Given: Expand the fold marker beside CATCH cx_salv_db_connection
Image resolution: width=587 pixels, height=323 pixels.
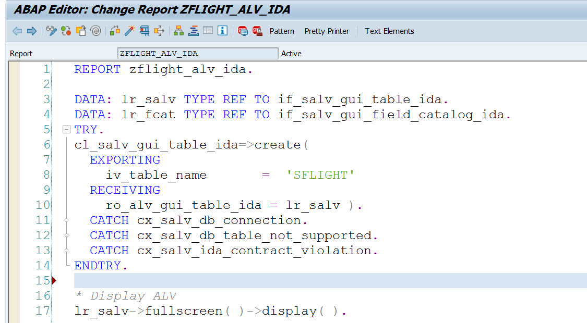Looking at the screenshot, I should coord(66,220).
